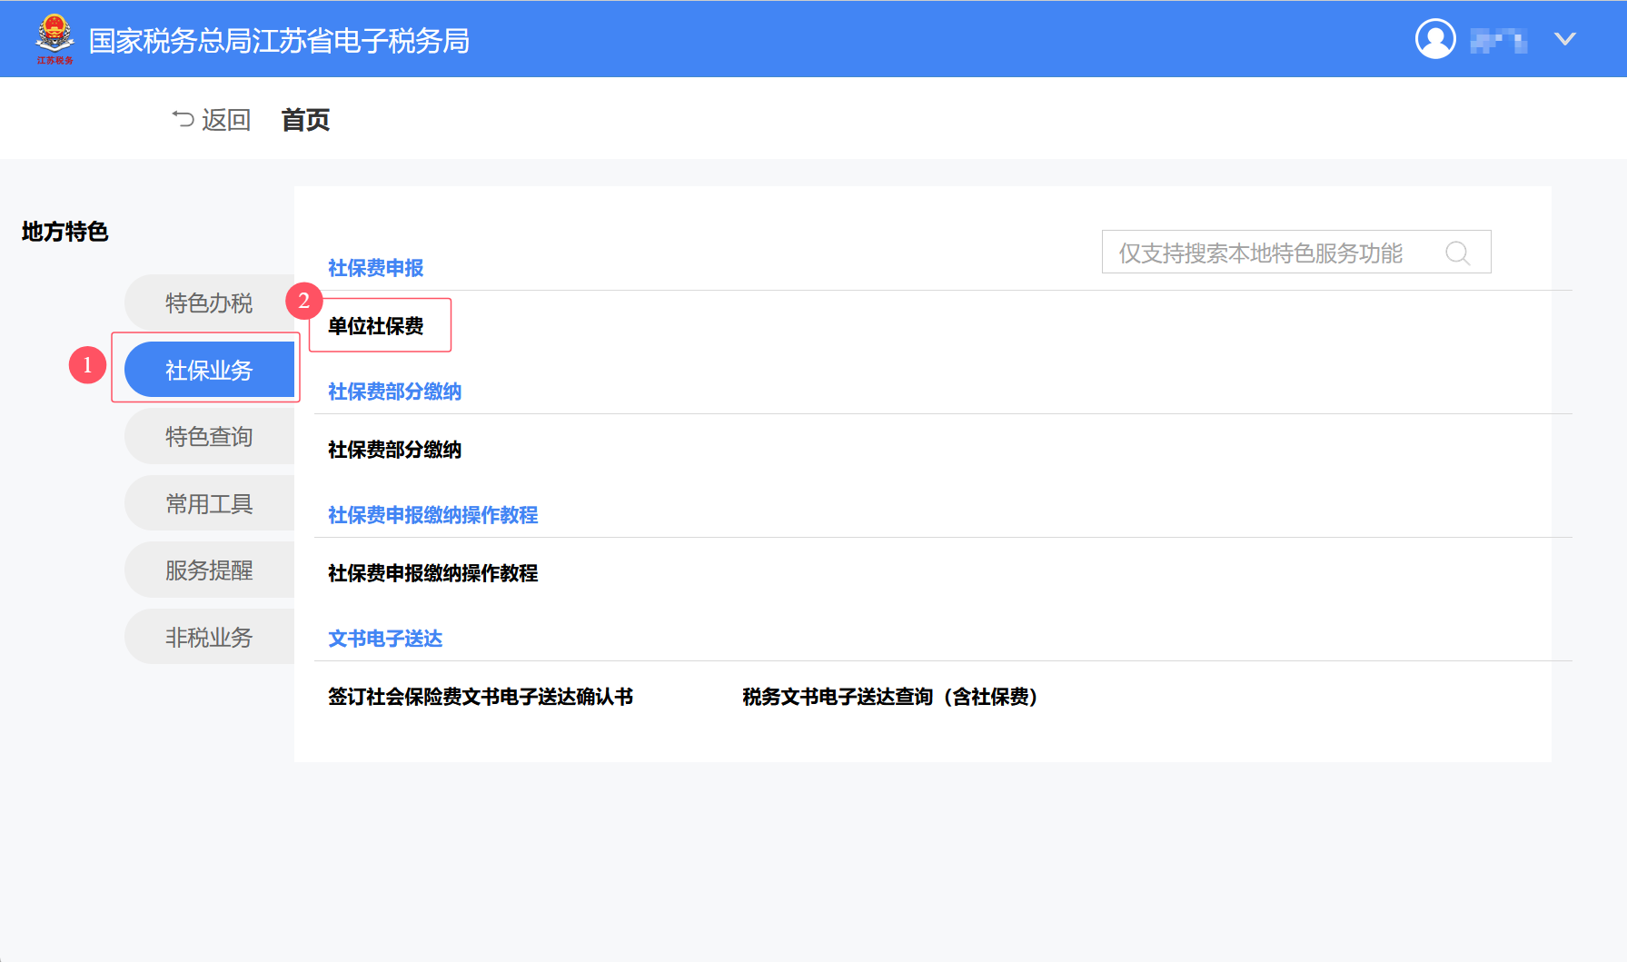Open the 单位社保费 service
1627x962 pixels.
pyautogui.click(x=380, y=327)
